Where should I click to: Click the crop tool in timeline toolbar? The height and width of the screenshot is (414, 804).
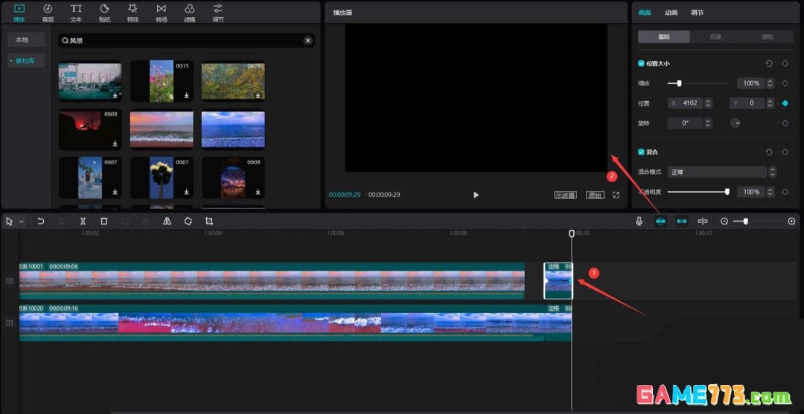coord(209,221)
